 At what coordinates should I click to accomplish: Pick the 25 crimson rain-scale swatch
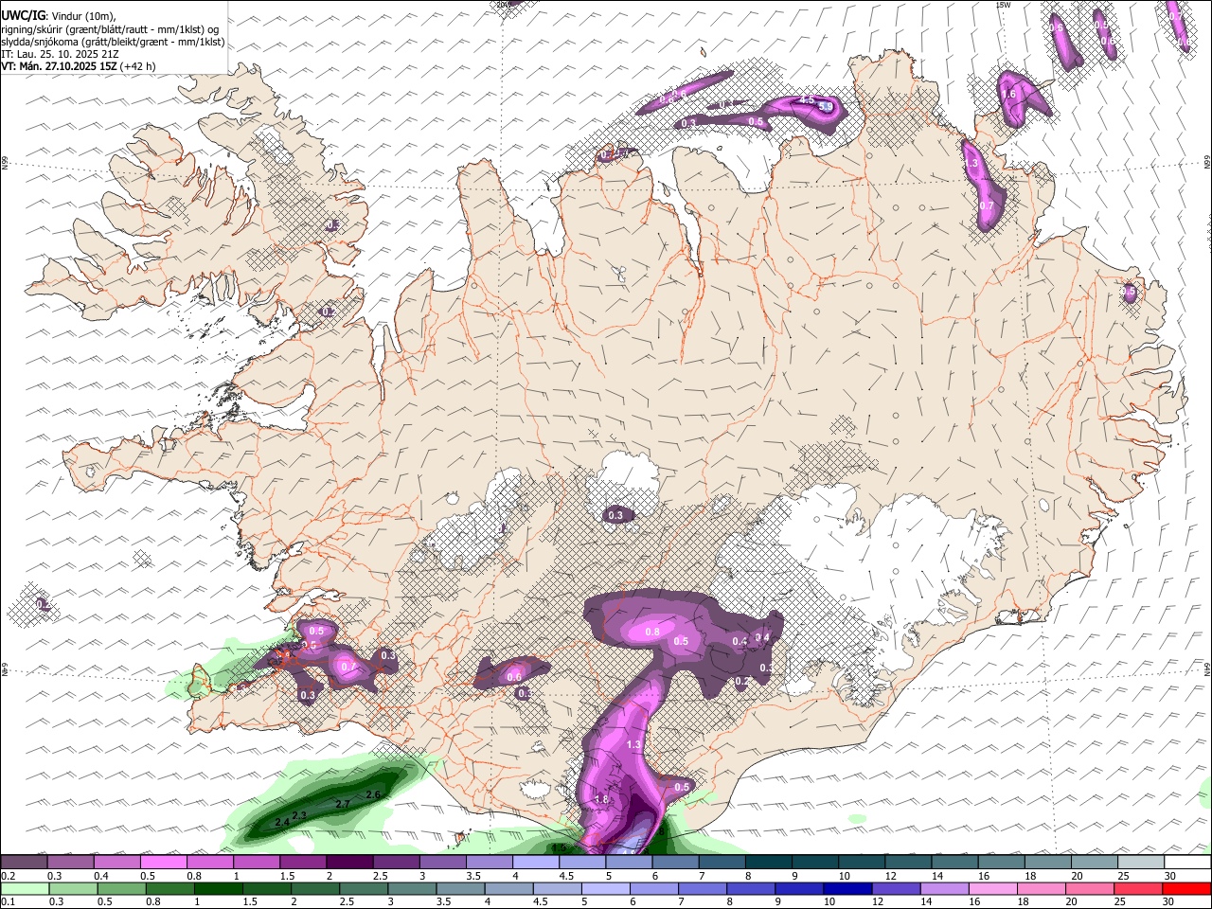1137,888
